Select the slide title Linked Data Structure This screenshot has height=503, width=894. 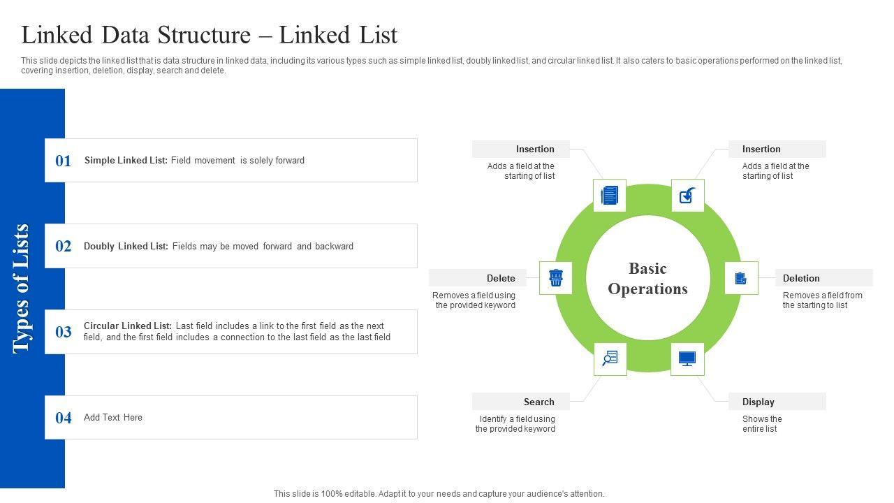pyautogui.click(x=210, y=35)
